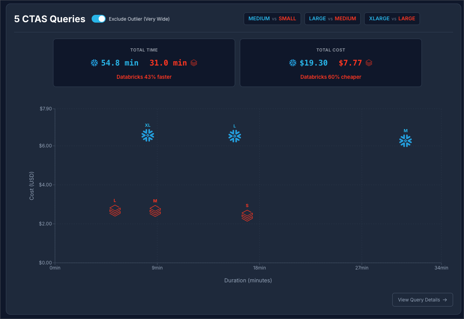Click the 31.0 min total time value

(168, 63)
